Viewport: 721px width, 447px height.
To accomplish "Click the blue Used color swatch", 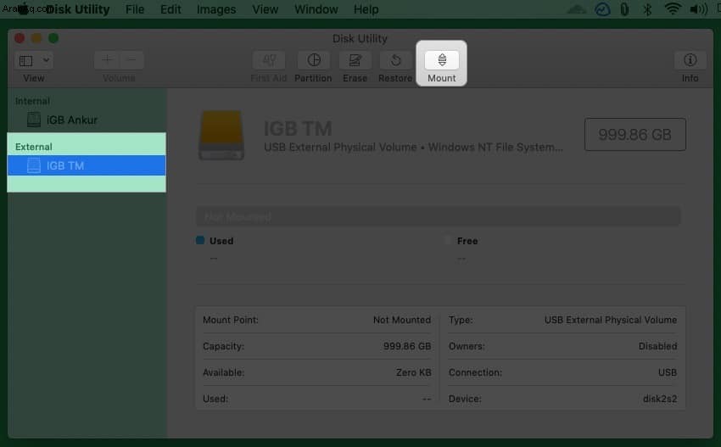I will 200,240.
